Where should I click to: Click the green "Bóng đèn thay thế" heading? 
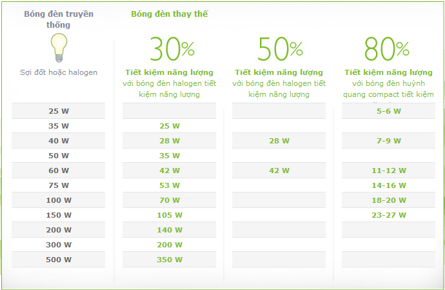click(x=169, y=14)
